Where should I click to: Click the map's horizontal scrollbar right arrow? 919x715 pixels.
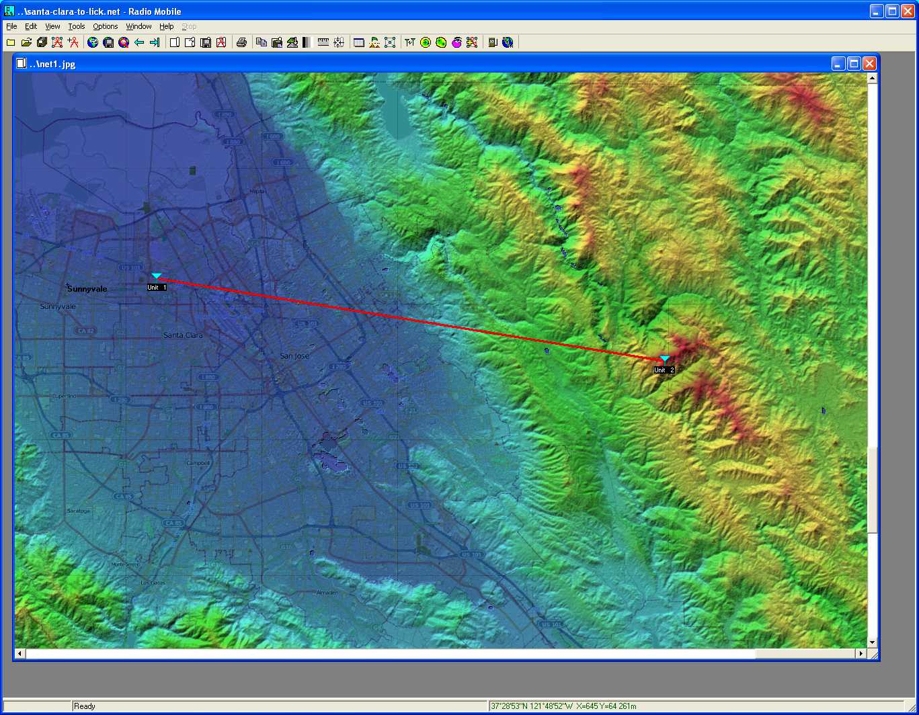point(861,653)
